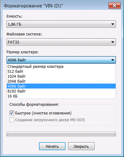Screen dimensions: 124x157
Task: Click the FAT32 file system field
Action: tap(61, 42)
